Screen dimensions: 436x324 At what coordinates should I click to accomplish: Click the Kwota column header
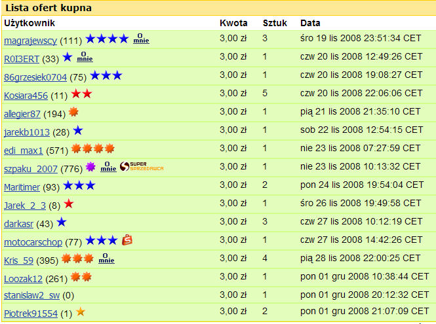(233, 23)
